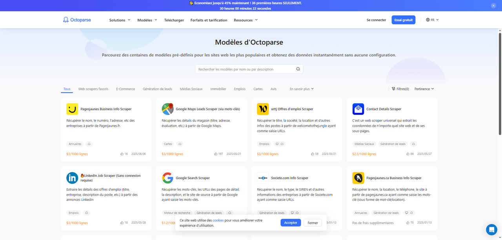Click the cloud icon on LinkedIn card
Image resolution: width=502 pixels, height=240 pixels.
coord(86,213)
